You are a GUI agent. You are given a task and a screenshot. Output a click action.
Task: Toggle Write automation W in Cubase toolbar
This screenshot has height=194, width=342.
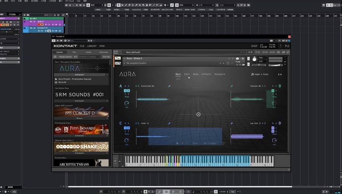point(80,5)
